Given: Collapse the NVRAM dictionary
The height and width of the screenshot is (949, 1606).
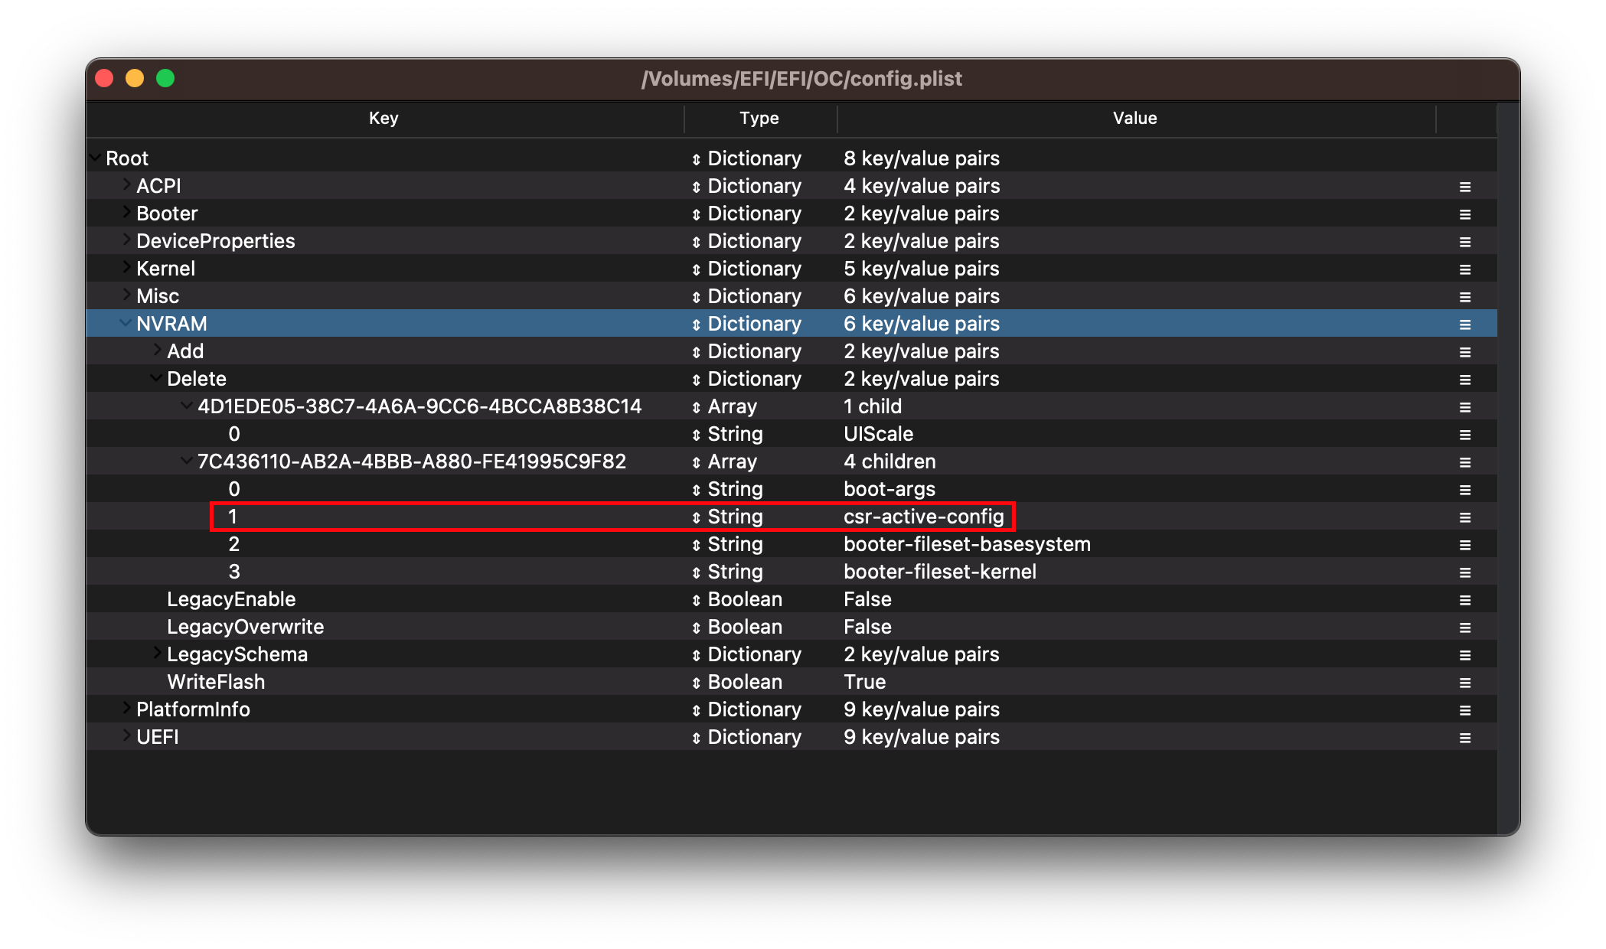Looking at the screenshot, I should click(x=125, y=323).
